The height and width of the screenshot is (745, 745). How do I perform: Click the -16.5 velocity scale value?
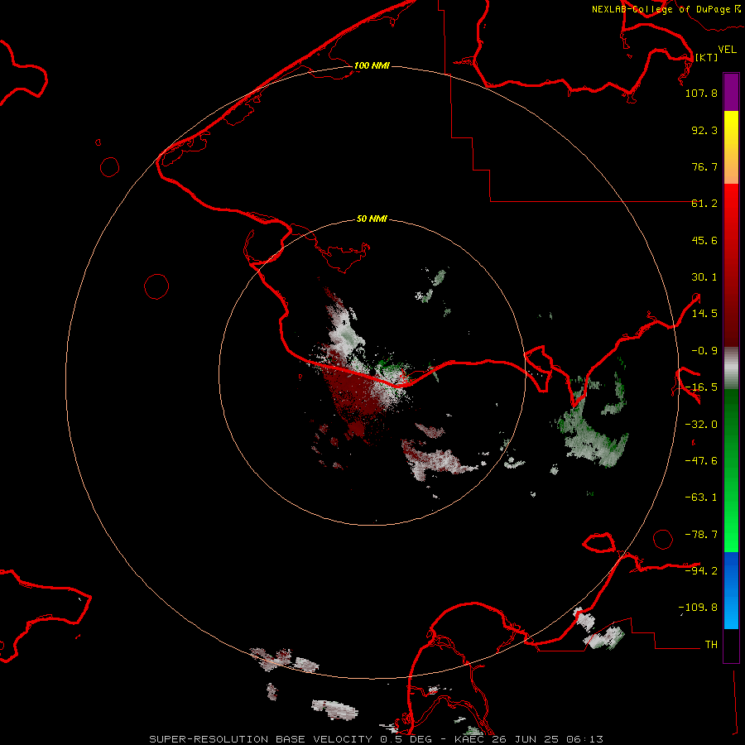[701, 387]
